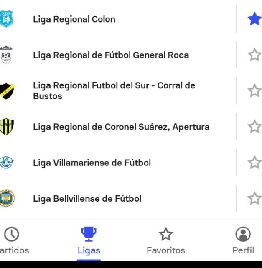Click the Liga Regional Colon crest icon
The height and width of the screenshot is (268, 262).
pyautogui.click(x=6, y=19)
